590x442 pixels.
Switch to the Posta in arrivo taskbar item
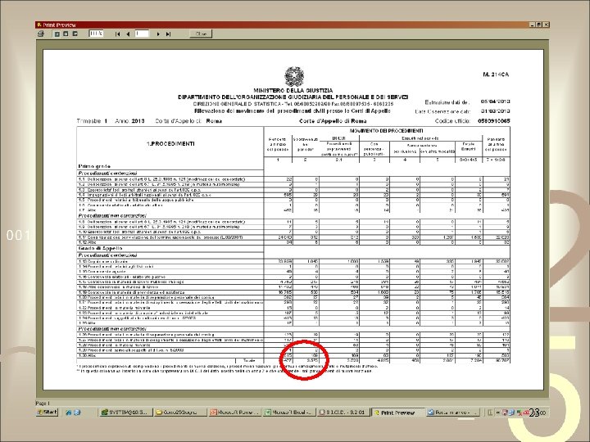point(452,413)
